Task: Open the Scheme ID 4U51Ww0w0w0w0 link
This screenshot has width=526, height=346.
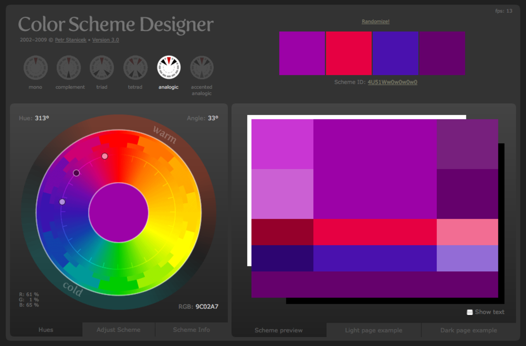Action: (392, 82)
